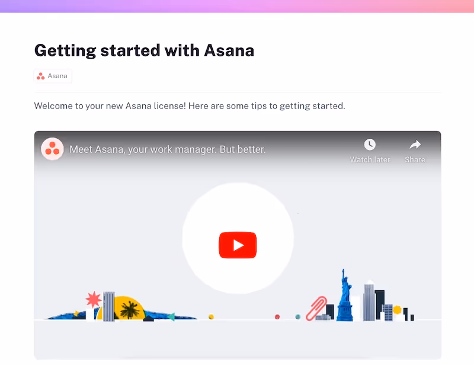Click the Share arrow icon
The image size is (474, 365).
(415, 145)
